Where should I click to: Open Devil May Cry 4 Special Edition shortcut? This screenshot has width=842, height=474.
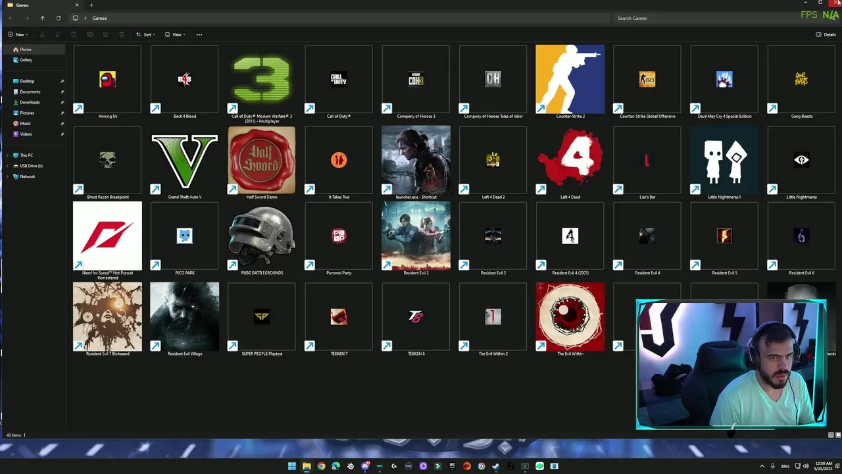724,82
